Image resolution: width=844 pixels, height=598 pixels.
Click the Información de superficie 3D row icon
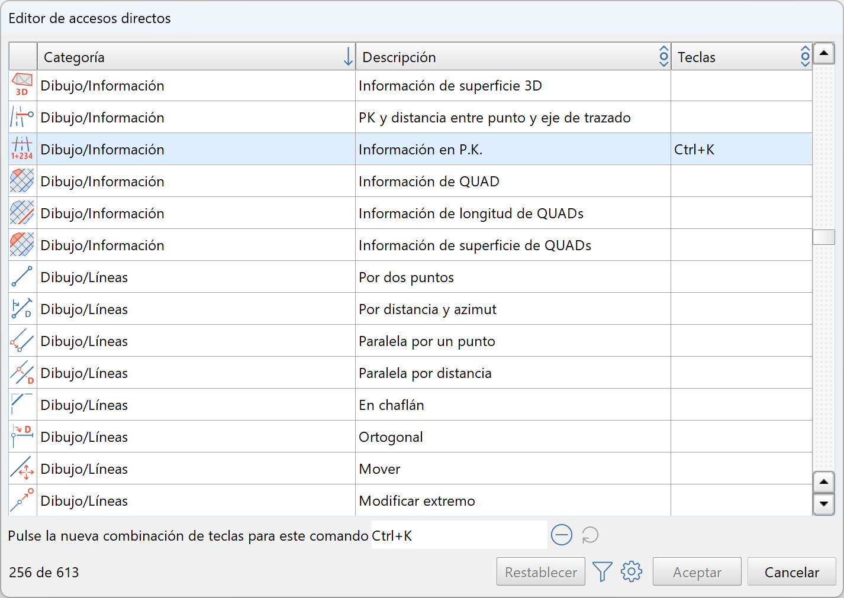(22, 85)
